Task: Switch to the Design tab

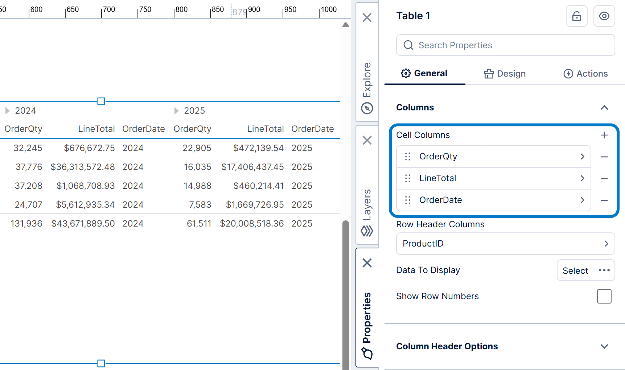Action: 505,74
